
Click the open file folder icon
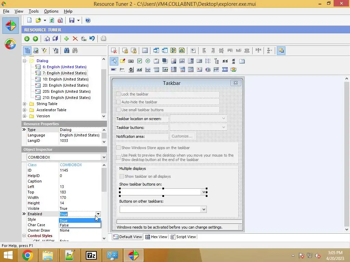38,20
